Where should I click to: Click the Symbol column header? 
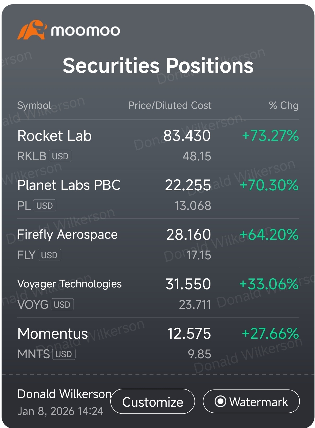(34, 105)
